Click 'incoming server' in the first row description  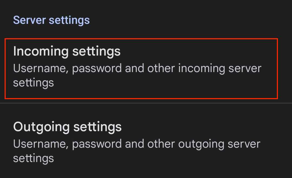[220, 69]
